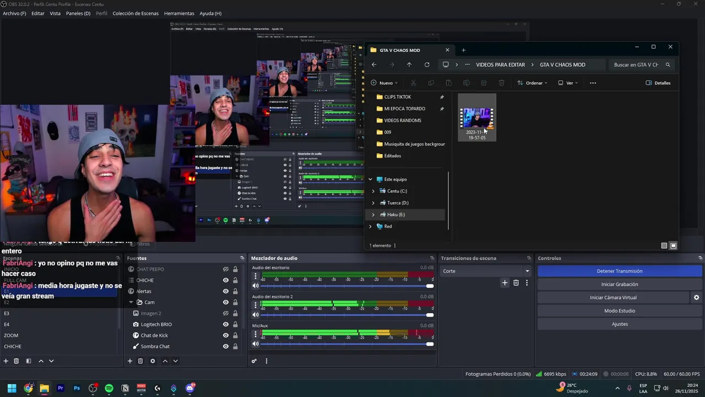Click Iniciar Grabación
Screen dimensions: 705x397
pos(620,285)
